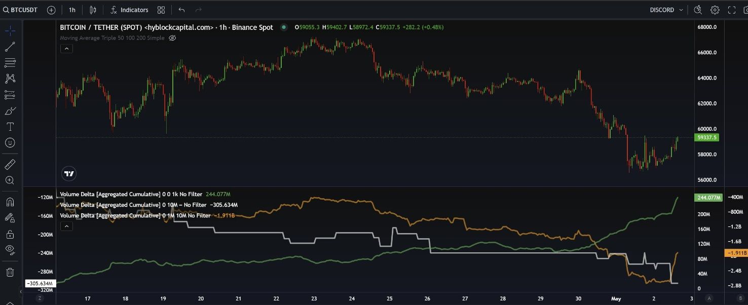Click the green 244.077M legend value

coord(218,194)
